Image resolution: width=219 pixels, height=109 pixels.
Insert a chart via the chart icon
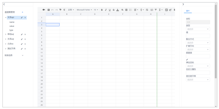pyautogui.click(x=170, y=10)
